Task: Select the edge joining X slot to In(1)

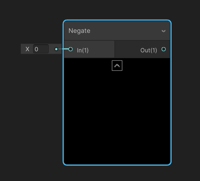Action: click(64, 49)
